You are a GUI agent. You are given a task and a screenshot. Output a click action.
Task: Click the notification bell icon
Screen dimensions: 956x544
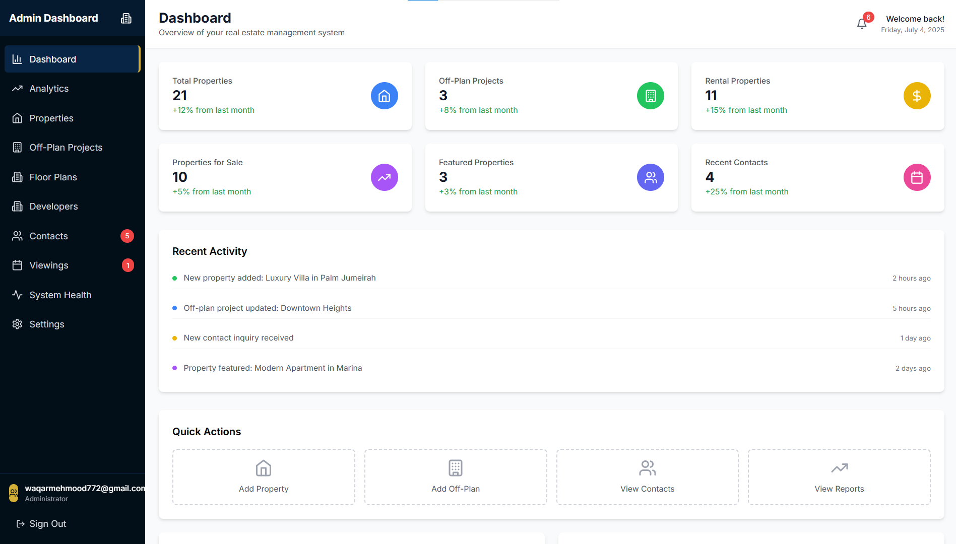(x=861, y=23)
